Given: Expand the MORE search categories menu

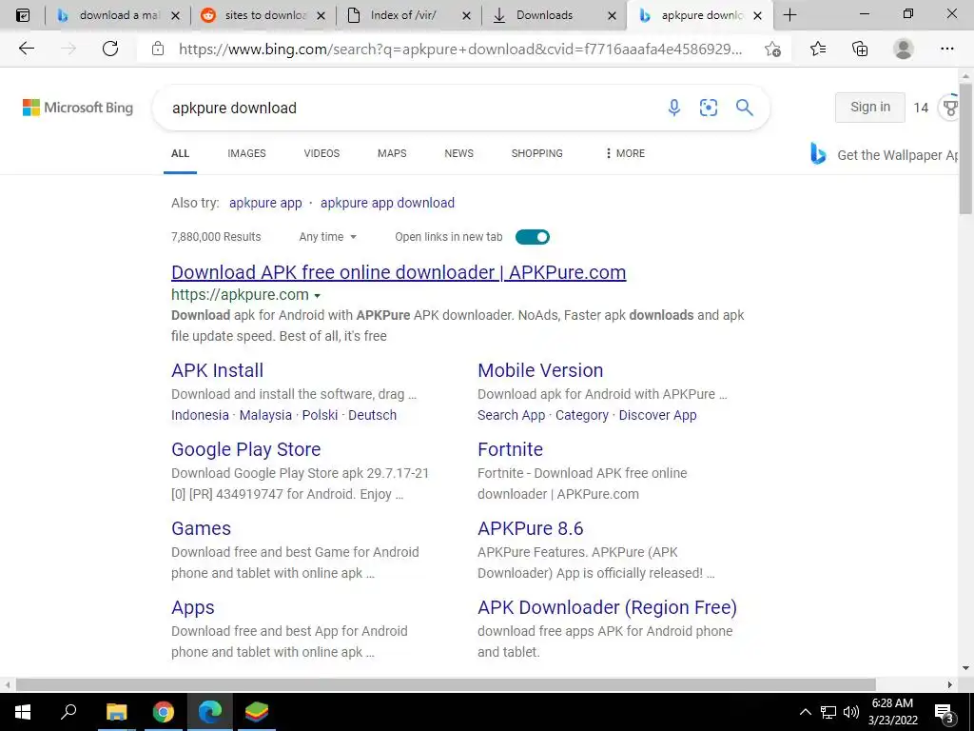Looking at the screenshot, I should tap(625, 153).
